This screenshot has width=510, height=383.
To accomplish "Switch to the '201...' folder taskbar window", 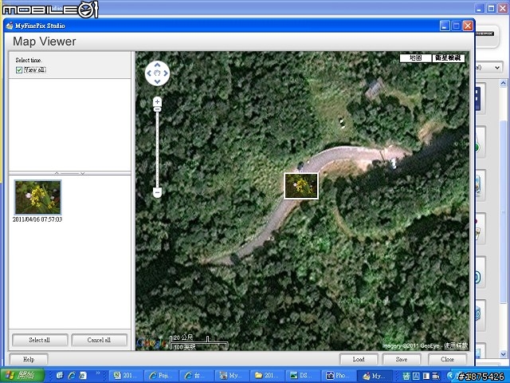I will [266, 376].
